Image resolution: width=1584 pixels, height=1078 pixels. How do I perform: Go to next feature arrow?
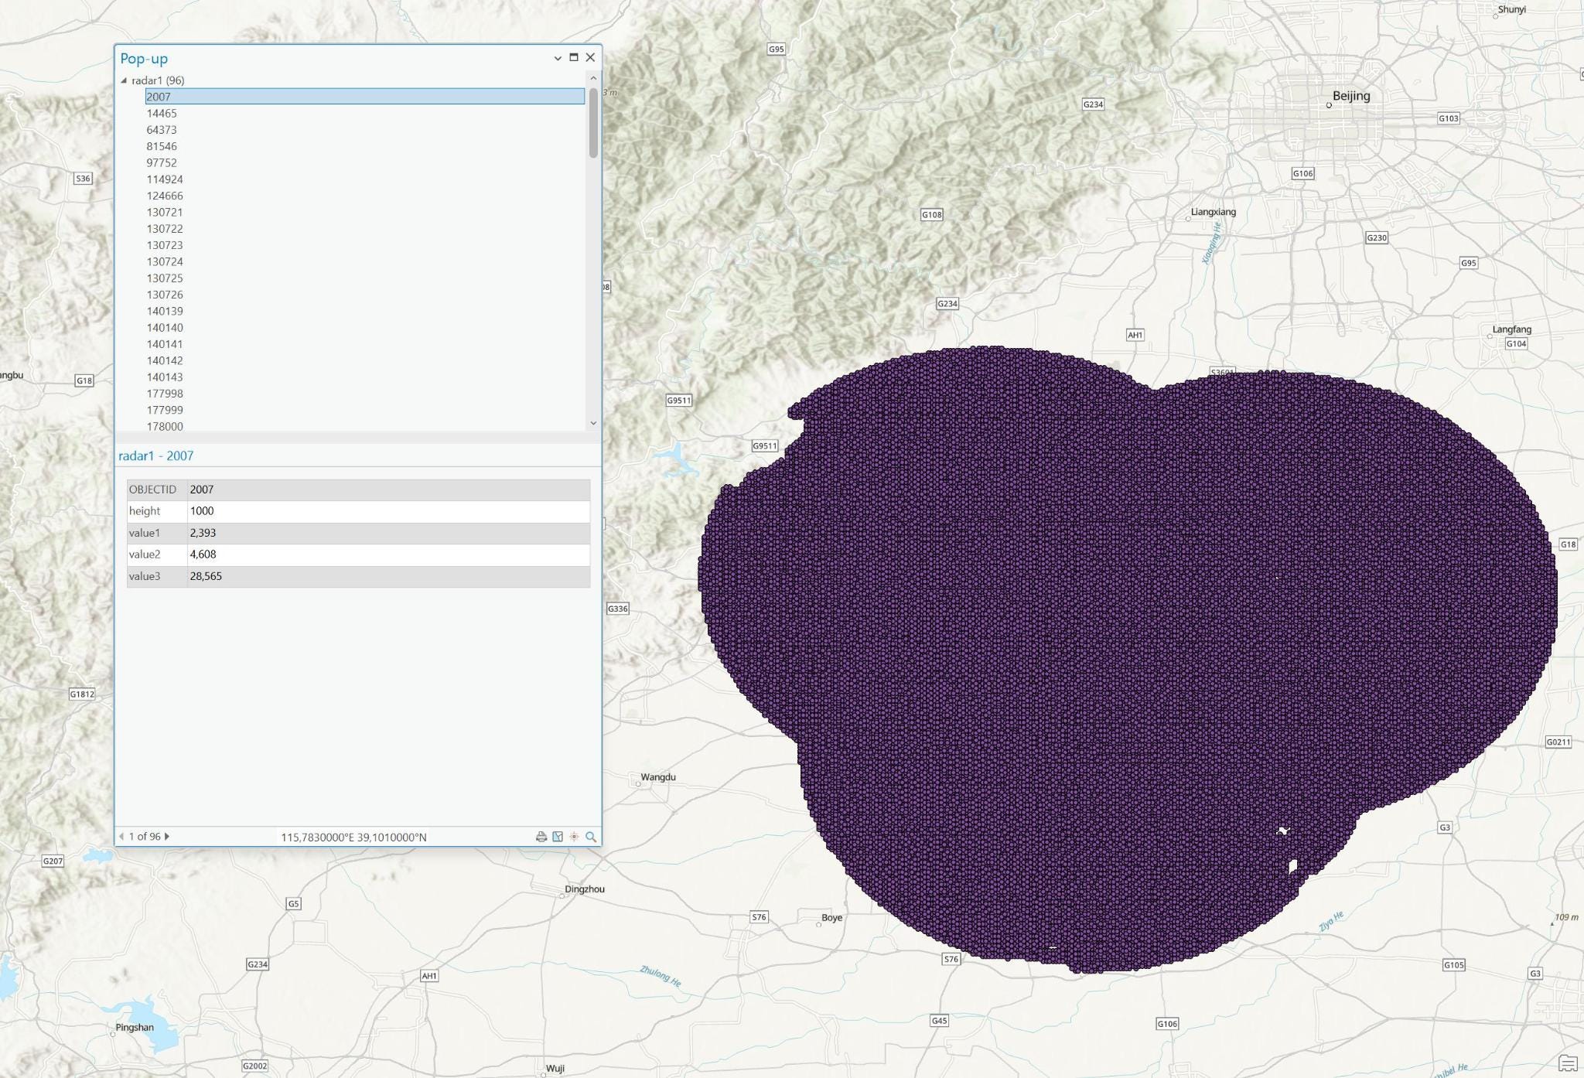167,837
